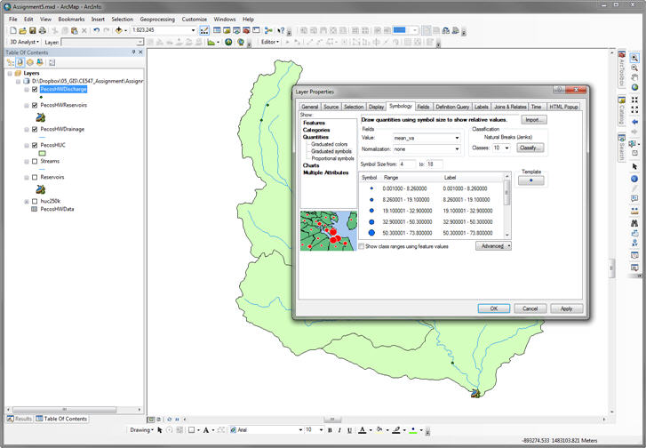
Task: Open the Bookmarks menu
Action: click(71, 20)
